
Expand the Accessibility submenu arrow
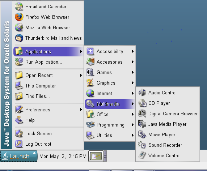pos(133,51)
